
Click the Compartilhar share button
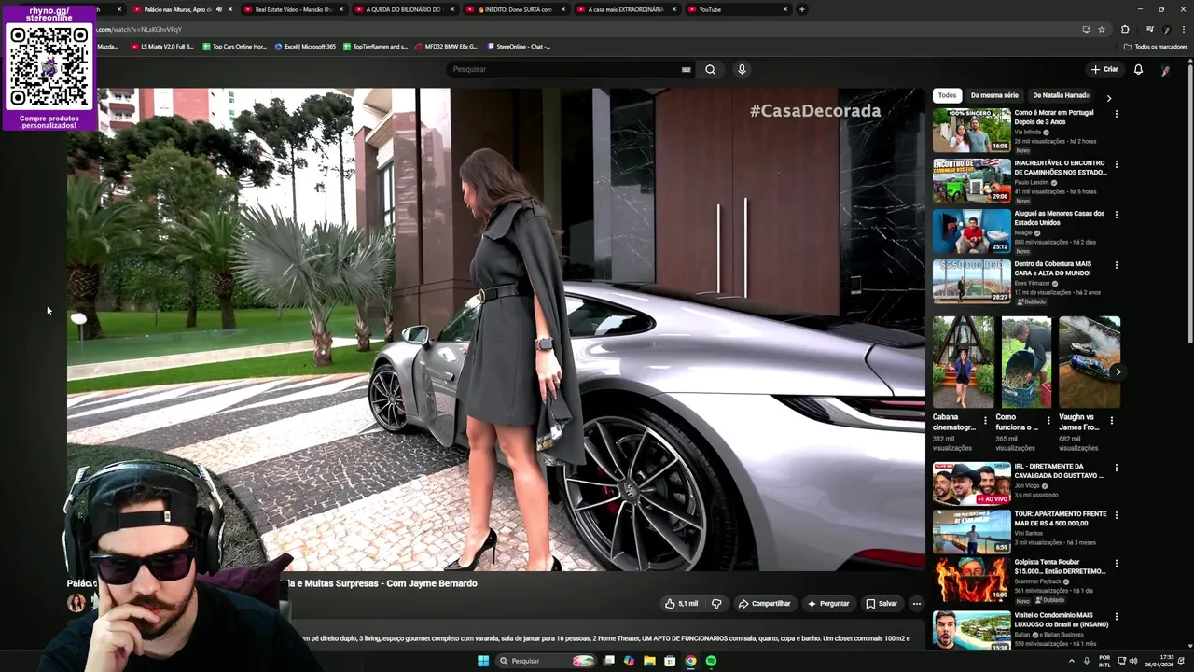764,604
